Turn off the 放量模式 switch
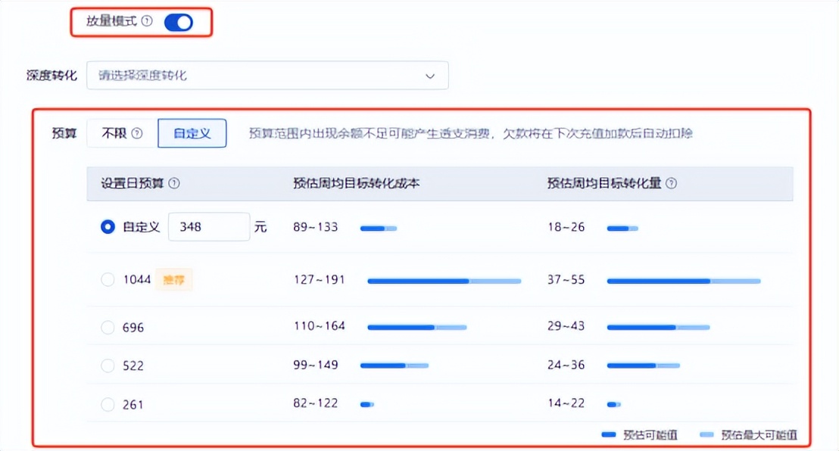Screen dimensions: 839x451 (x=179, y=23)
